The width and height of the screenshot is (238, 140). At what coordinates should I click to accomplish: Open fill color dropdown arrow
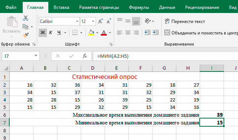tap(97, 33)
